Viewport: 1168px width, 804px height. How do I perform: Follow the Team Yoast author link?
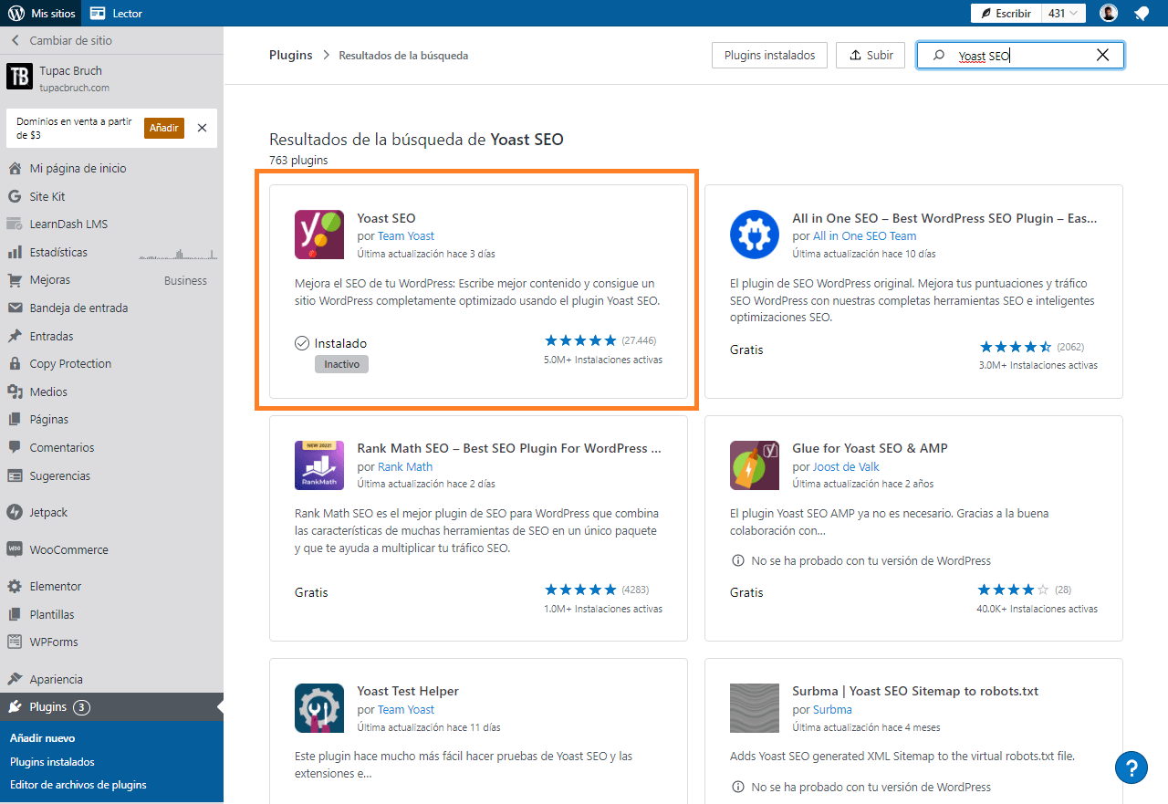pyautogui.click(x=405, y=235)
